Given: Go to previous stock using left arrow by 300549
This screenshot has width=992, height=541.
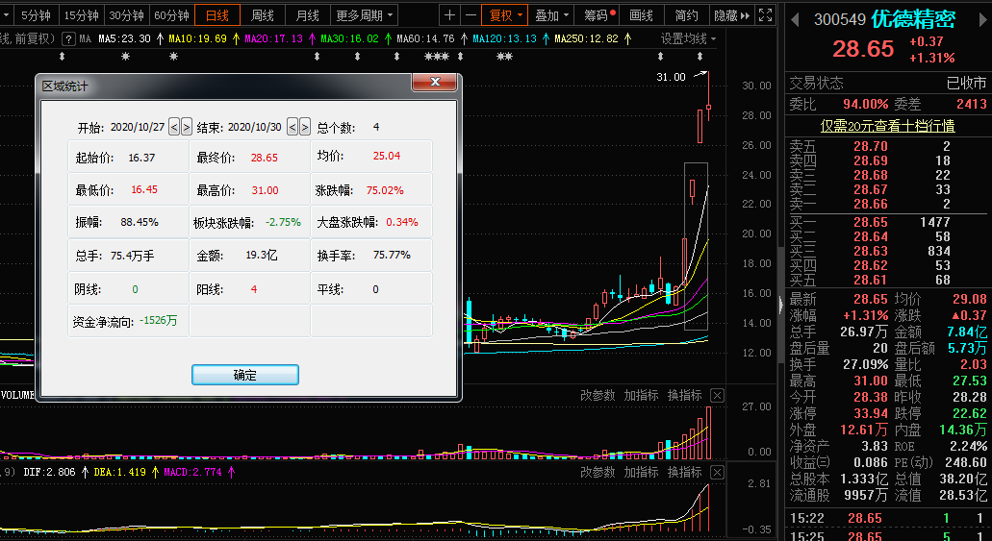Looking at the screenshot, I should pyautogui.click(x=796, y=20).
